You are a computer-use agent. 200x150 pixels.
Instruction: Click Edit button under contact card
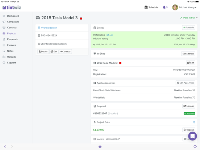coord(54,51)
